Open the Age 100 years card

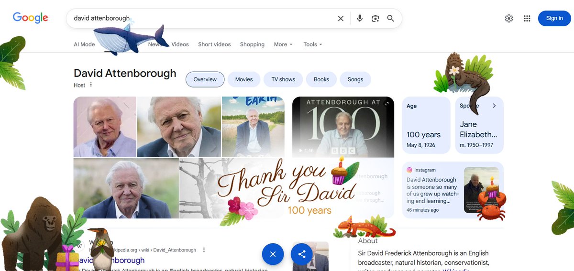pyautogui.click(x=426, y=125)
